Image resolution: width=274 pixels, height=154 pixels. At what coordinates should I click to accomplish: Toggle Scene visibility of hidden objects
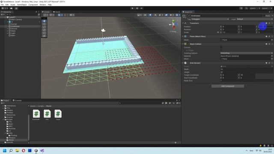coord(166,15)
